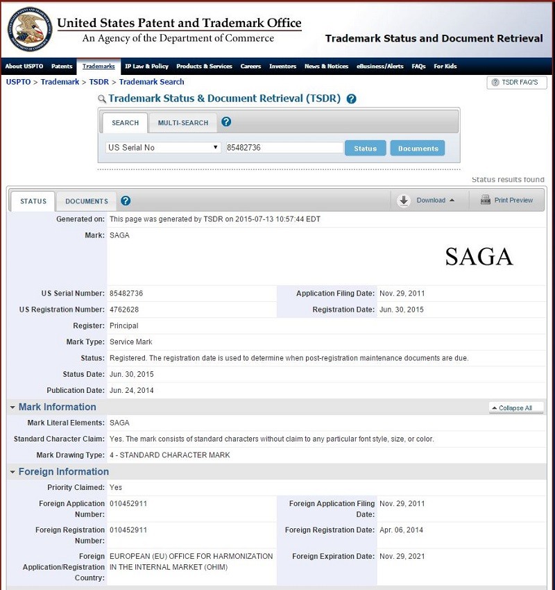
Task: Open the Patents menu
Action: 62,66
